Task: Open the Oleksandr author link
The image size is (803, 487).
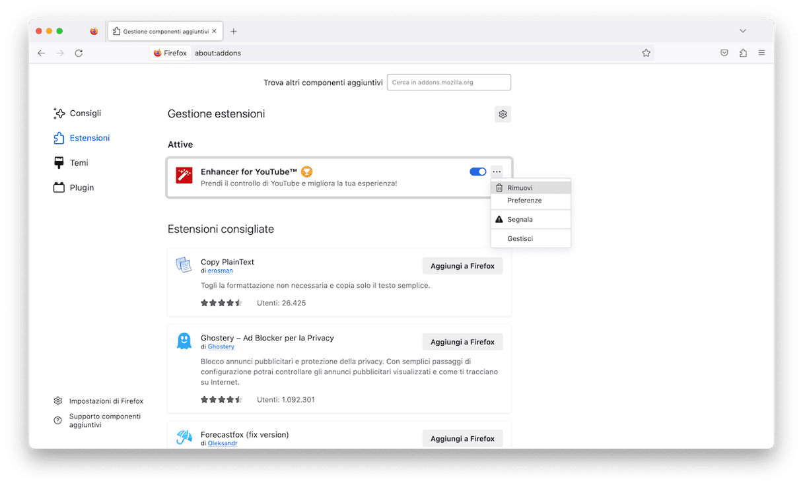Action: 223,443
